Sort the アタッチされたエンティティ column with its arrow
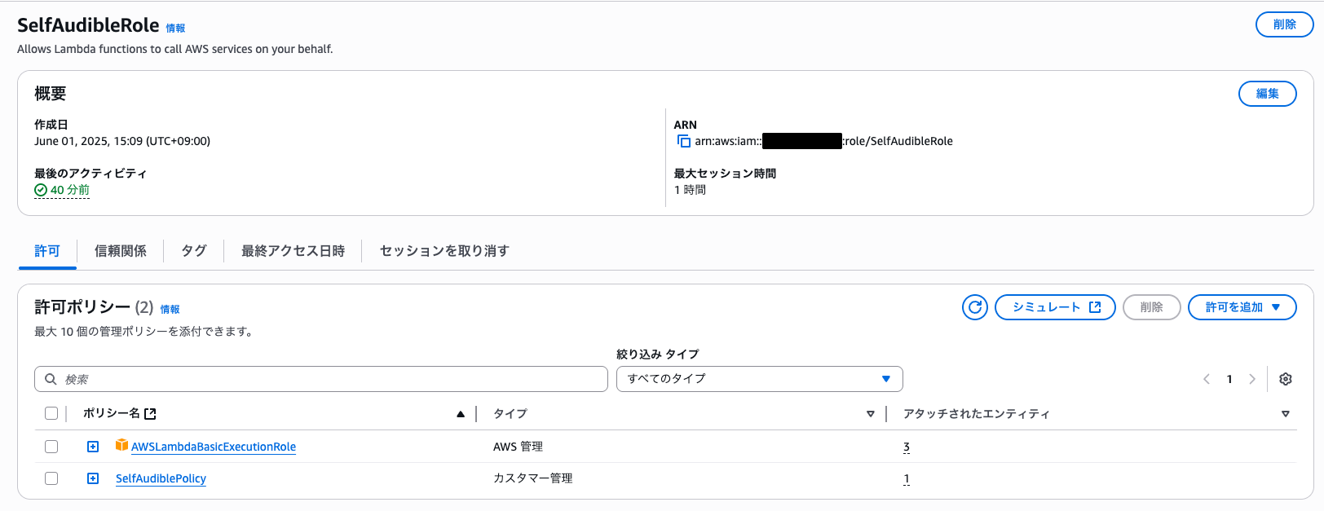 coord(1286,414)
